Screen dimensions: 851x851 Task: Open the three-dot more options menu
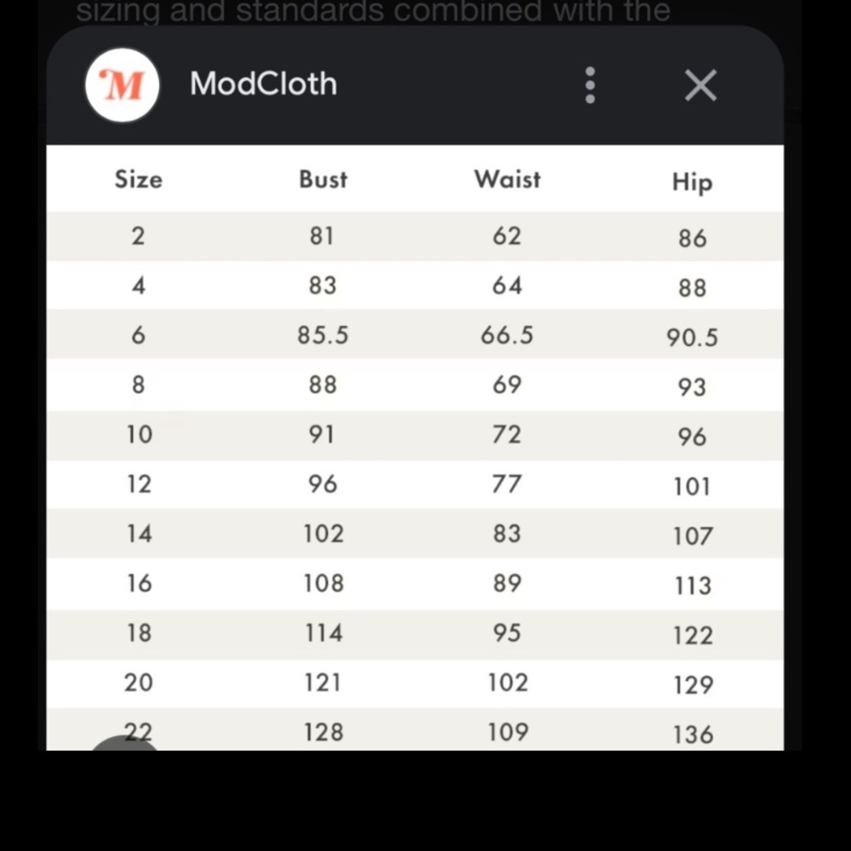pyautogui.click(x=590, y=85)
